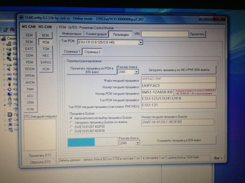
Task: Click uninstall device toolbar icon in Device Manager
Action: click(x=12, y=29)
